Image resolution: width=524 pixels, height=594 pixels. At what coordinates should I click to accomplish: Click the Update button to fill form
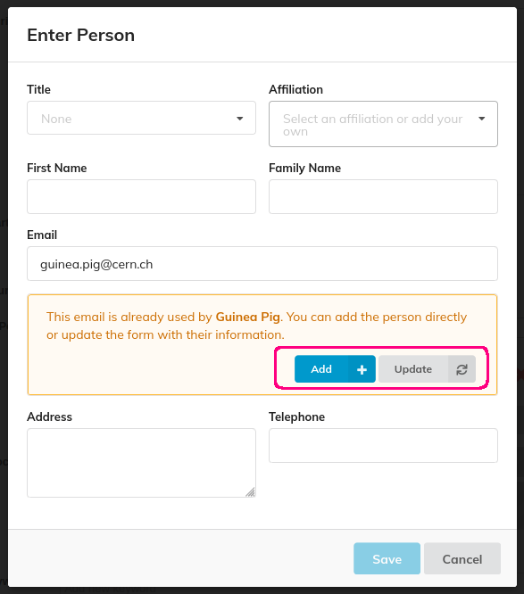pyautogui.click(x=427, y=369)
